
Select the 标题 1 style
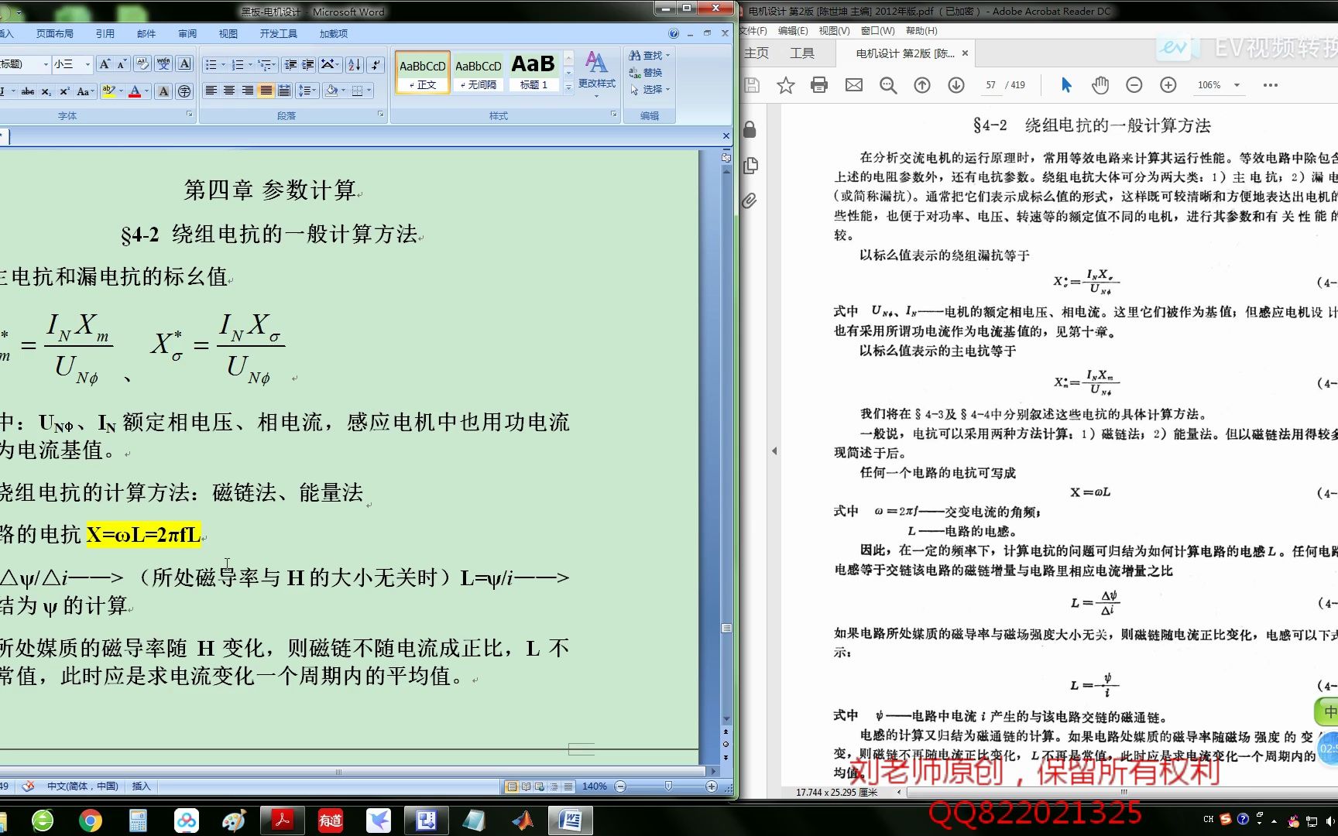pyautogui.click(x=533, y=72)
